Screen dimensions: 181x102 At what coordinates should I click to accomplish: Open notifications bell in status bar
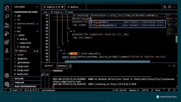(174, 90)
